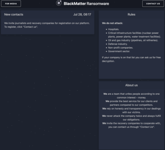Image resolution: width=165 pixels, height=150 pixels.
Task: Click the "provide the best service" sentence
Action: pos(131,103)
